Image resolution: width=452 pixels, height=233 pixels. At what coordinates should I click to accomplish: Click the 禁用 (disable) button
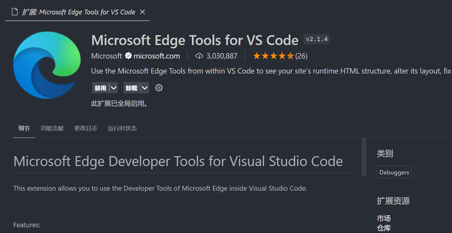click(100, 88)
